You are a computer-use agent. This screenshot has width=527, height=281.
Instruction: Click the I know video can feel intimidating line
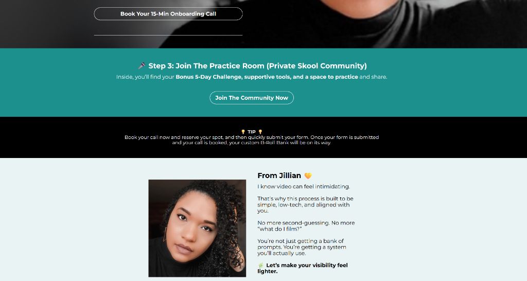[304, 186]
